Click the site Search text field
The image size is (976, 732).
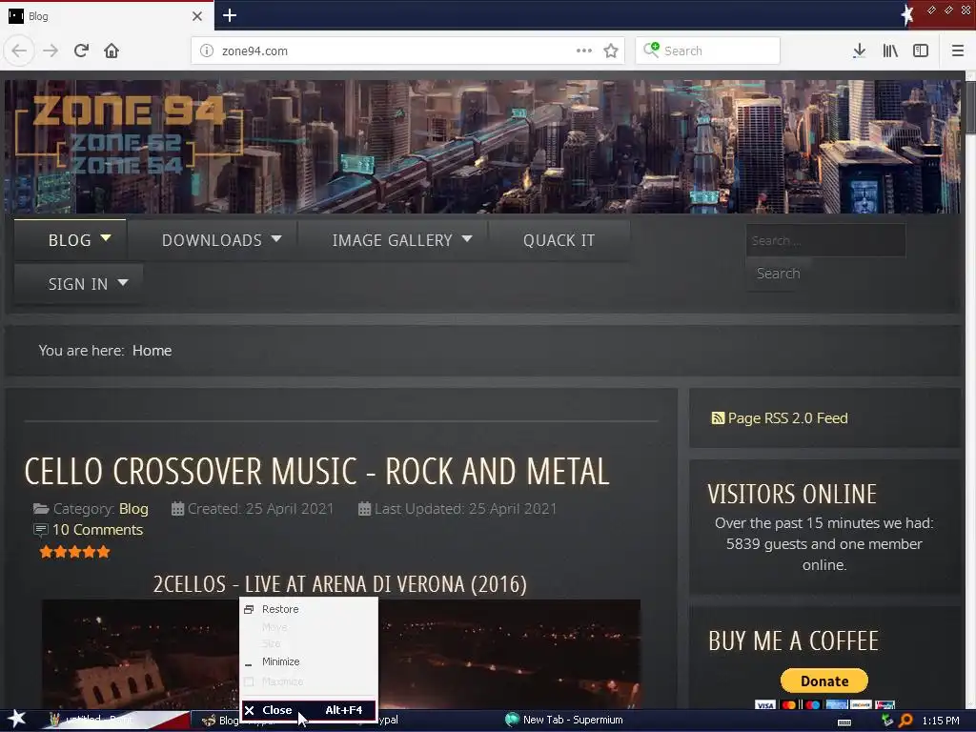pos(825,240)
